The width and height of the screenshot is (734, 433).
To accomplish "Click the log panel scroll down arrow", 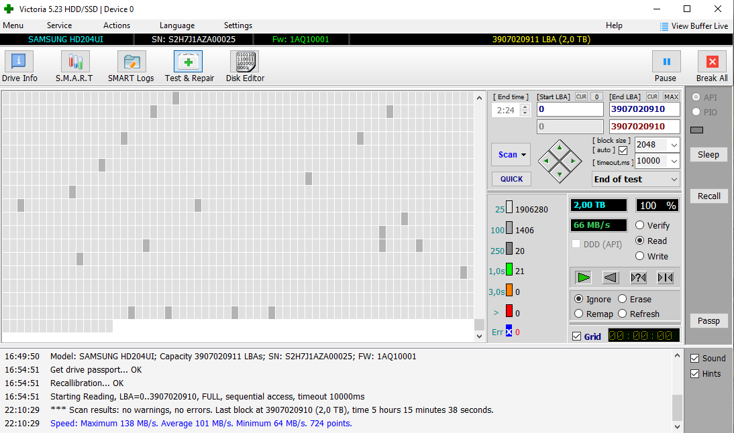I will (677, 426).
